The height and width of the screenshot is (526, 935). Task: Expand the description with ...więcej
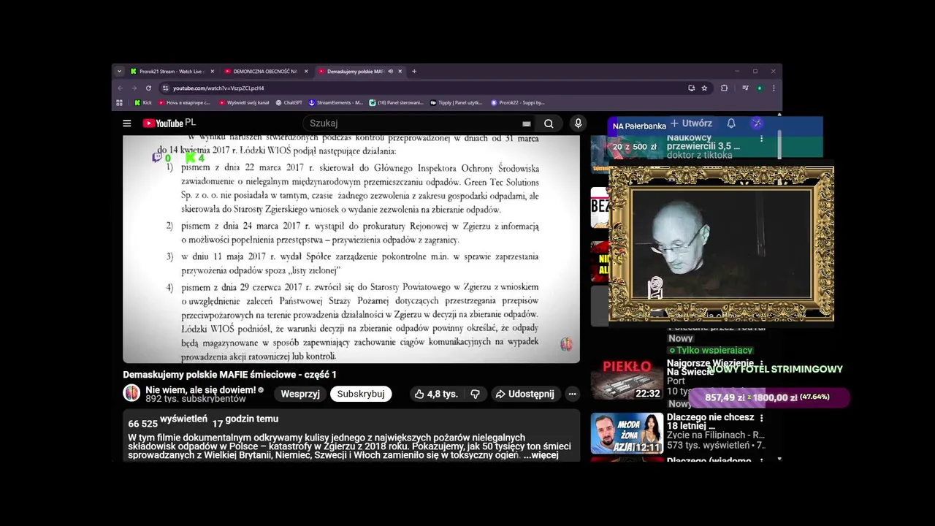541,455
